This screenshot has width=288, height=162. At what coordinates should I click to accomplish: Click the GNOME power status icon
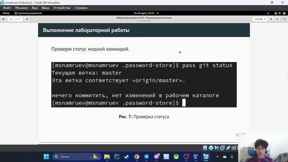[284, 13]
